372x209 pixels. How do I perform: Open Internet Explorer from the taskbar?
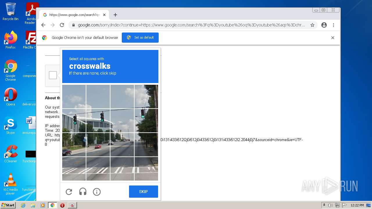23,205
